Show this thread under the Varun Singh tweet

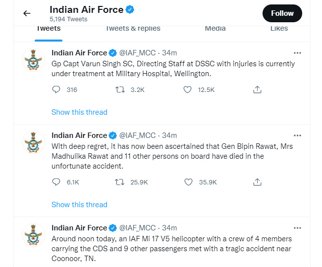79,112
